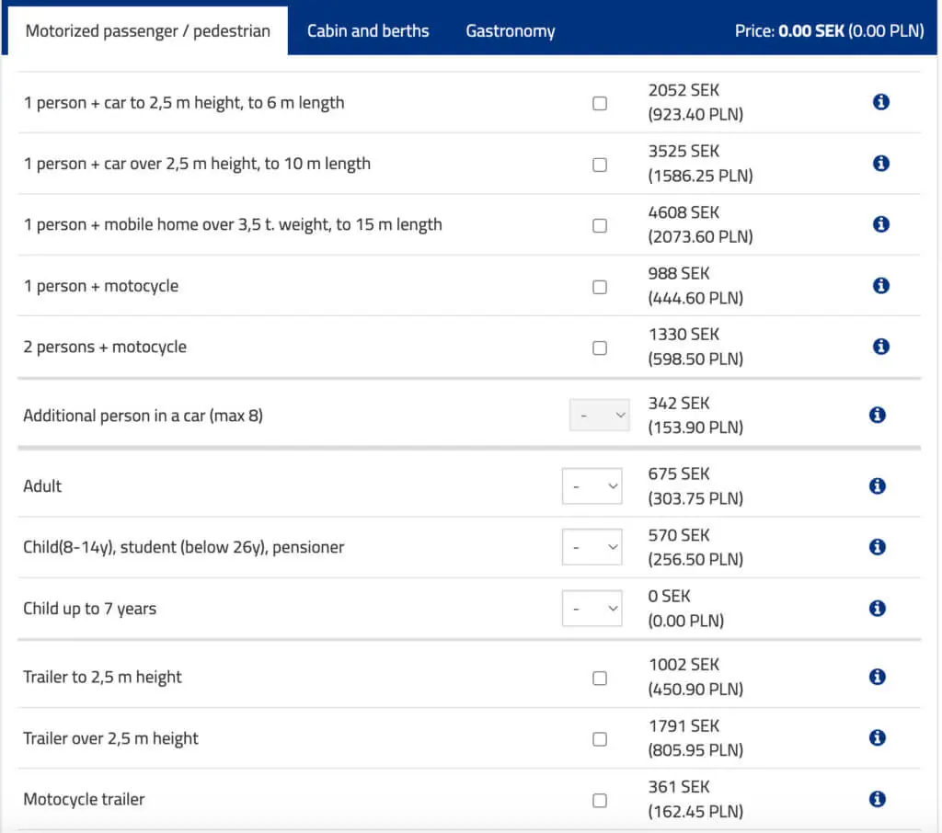Open info icon for Trailer to 2,5 m height

877,677
